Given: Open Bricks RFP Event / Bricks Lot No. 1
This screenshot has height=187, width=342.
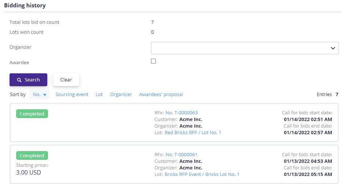Looking at the screenshot, I should pos(202,174).
